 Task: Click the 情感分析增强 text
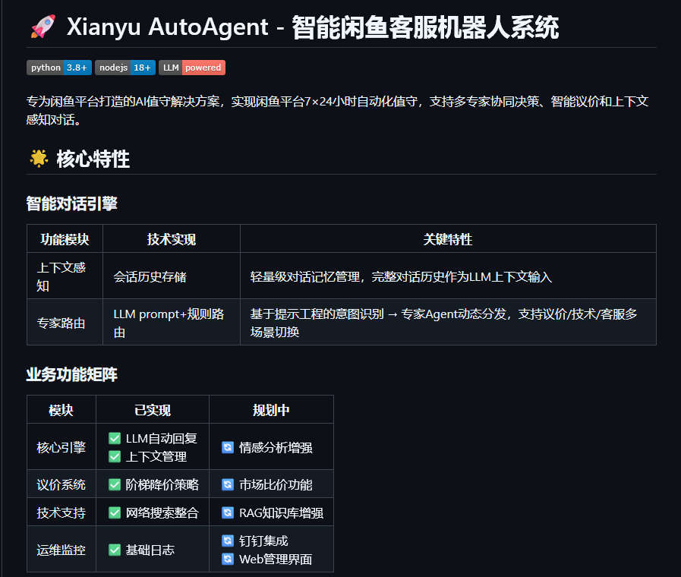[276, 448]
